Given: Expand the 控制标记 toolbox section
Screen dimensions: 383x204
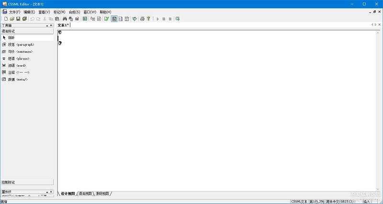Looking at the screenshot, I should click(27, 182).
